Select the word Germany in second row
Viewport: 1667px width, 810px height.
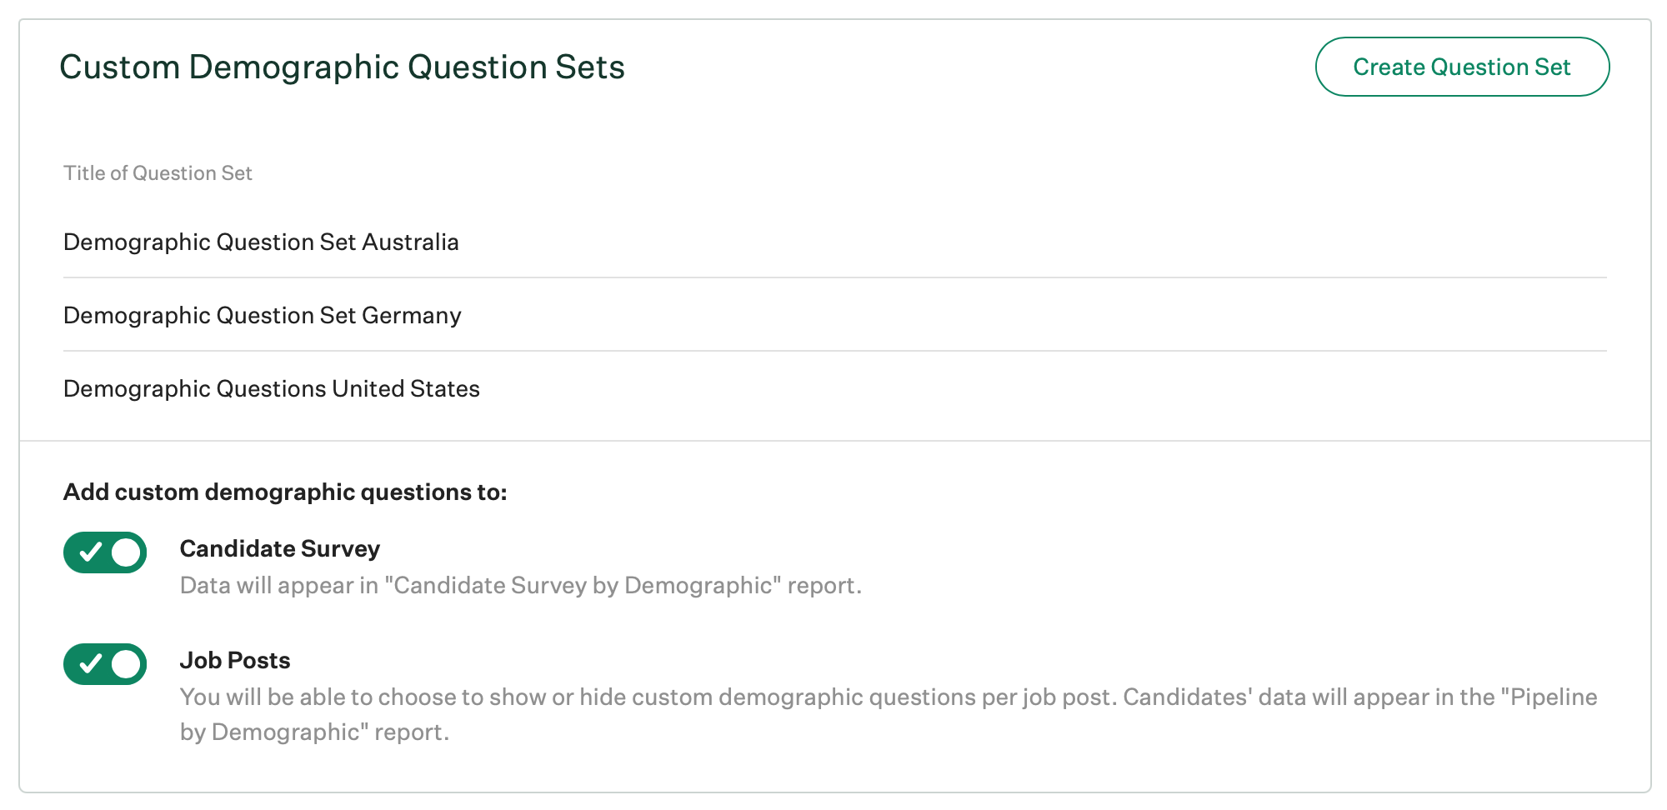(x=411, y=315)
